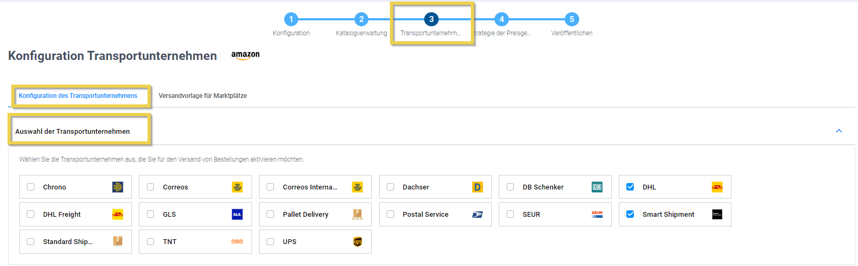Enable the Correos checkbox
The height and width of the screenshot is (266, 858).
(x=151, y=187)
